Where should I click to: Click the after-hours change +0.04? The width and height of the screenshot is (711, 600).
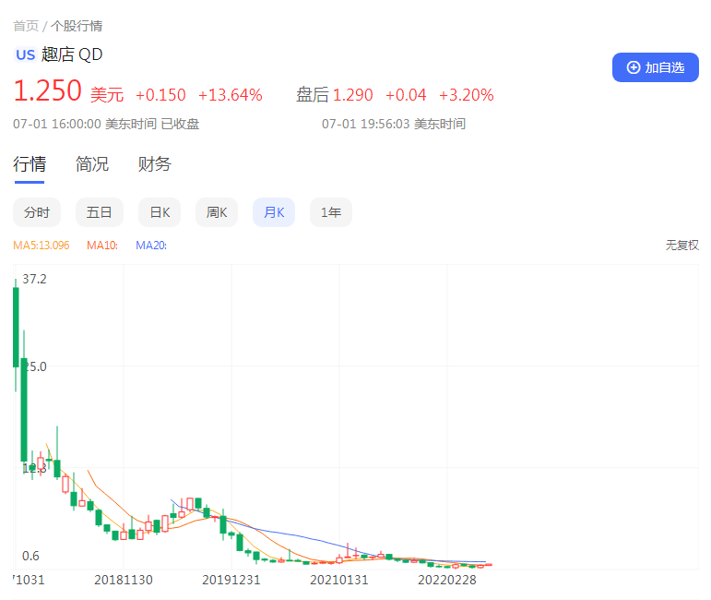click(x=406, y=95)
